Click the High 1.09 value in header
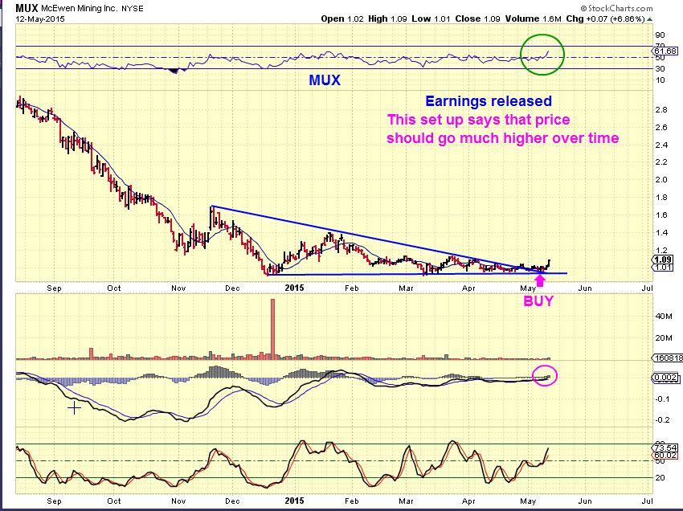683x511 pixels. click(x=387, y=18)
